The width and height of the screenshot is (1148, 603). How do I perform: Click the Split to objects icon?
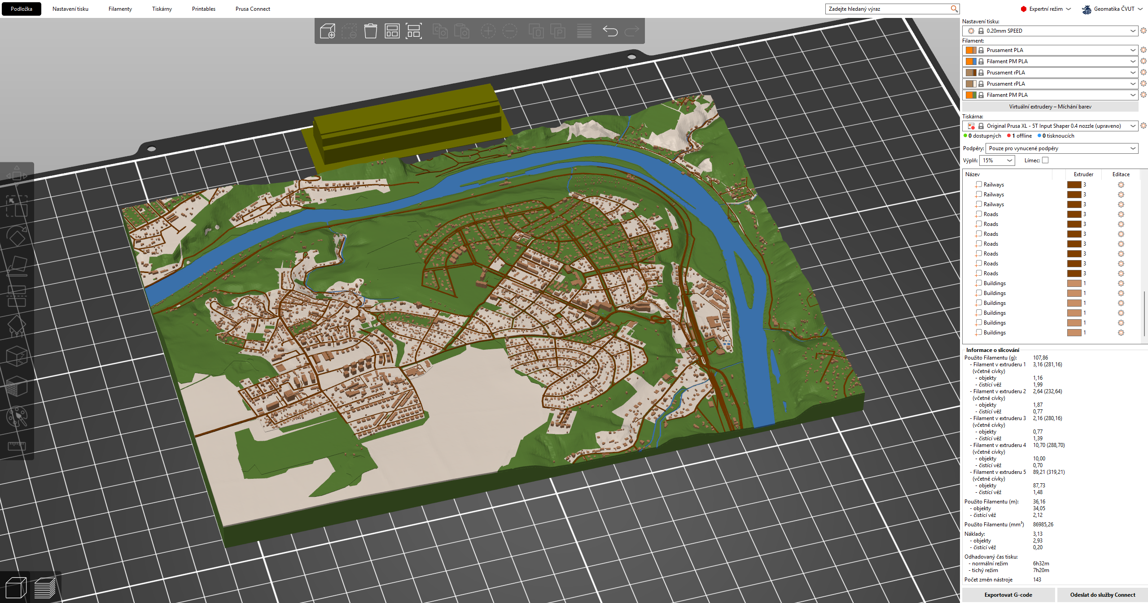[x=536, y=31]
